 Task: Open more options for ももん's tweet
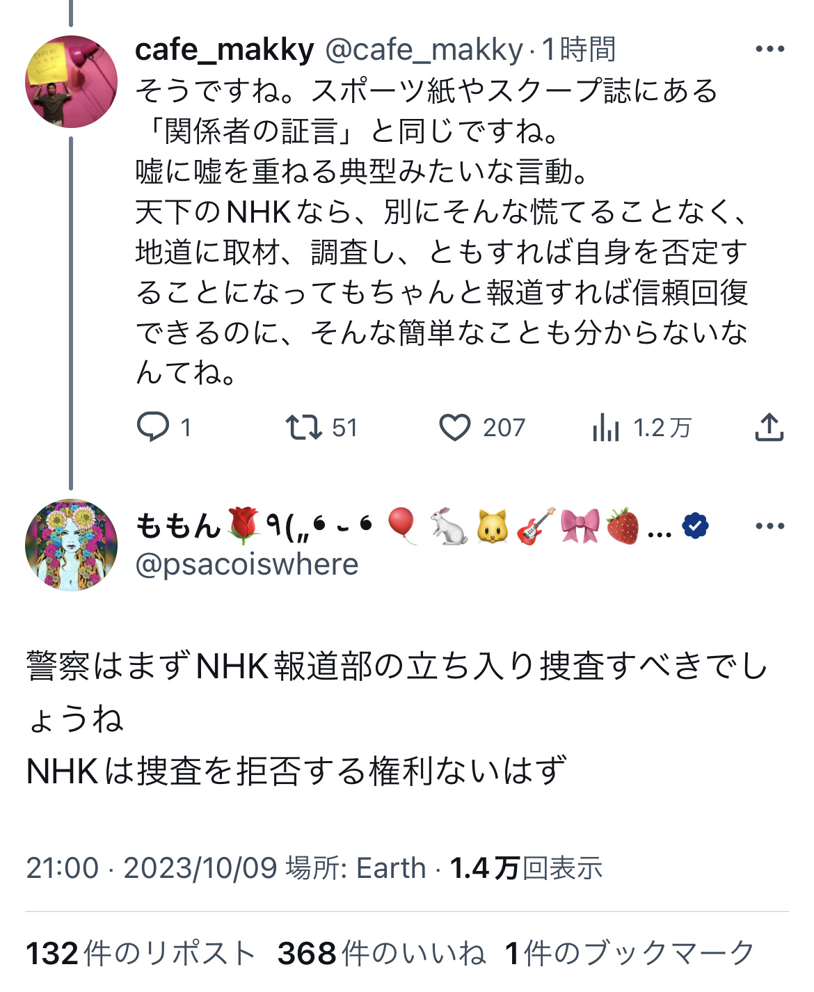click(769, 526)
